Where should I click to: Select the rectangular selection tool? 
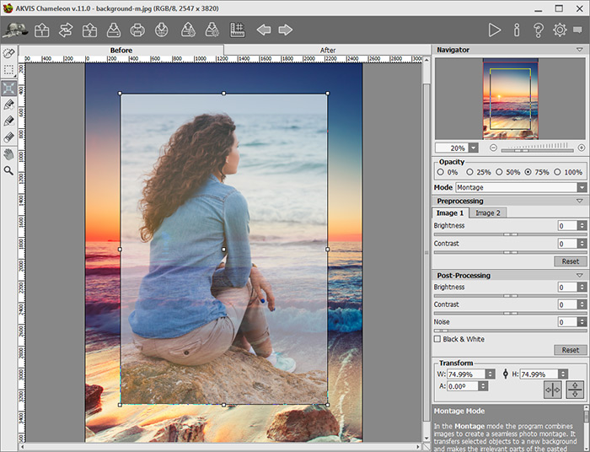click(8, 70)
